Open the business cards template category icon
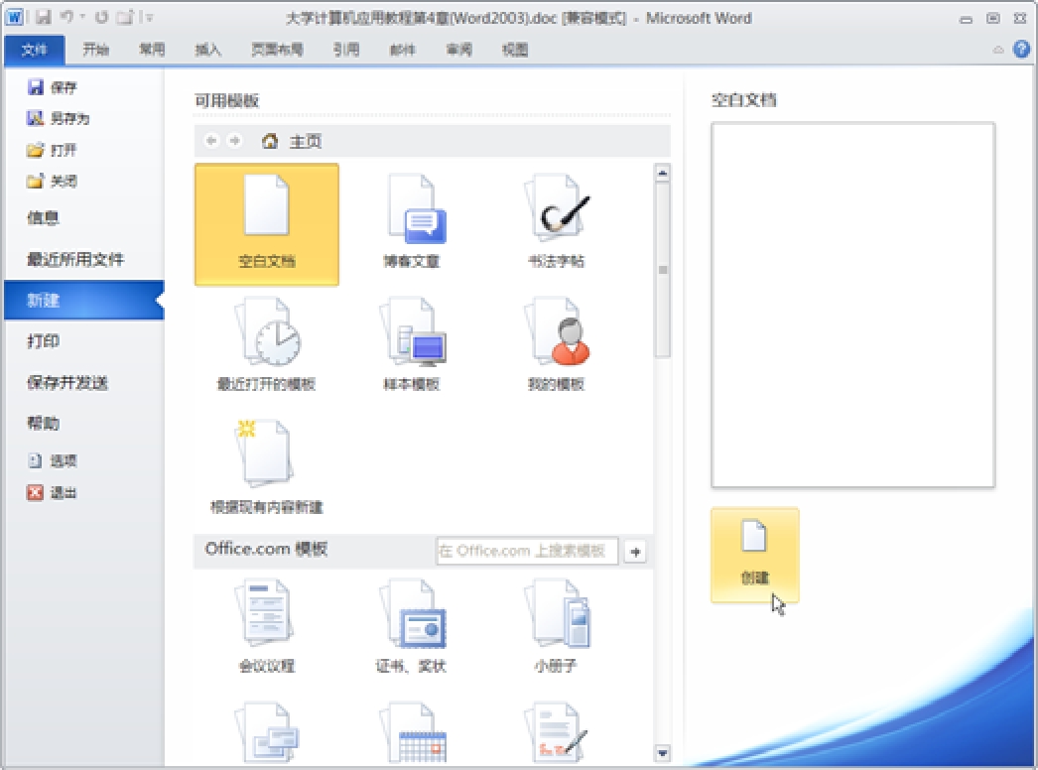The image size is (1038, 770). 267,733
